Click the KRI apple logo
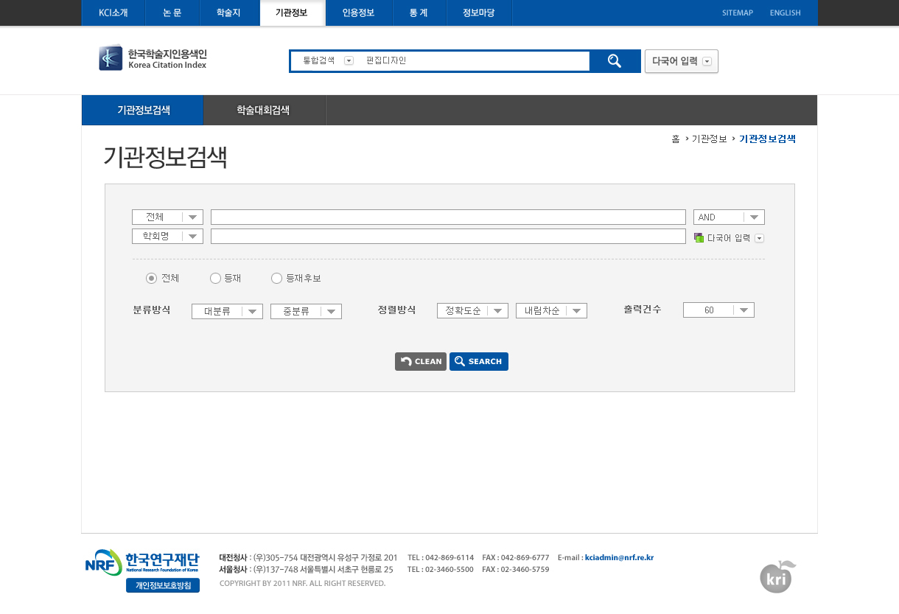 [x=777, y=576]
